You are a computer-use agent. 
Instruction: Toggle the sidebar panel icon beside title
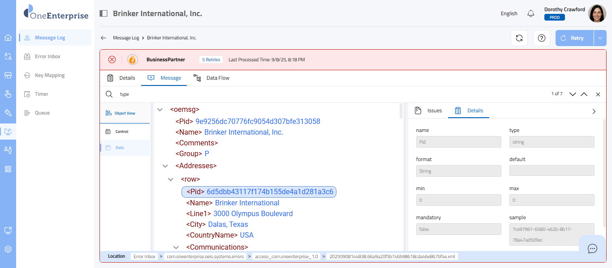point(103,13)
